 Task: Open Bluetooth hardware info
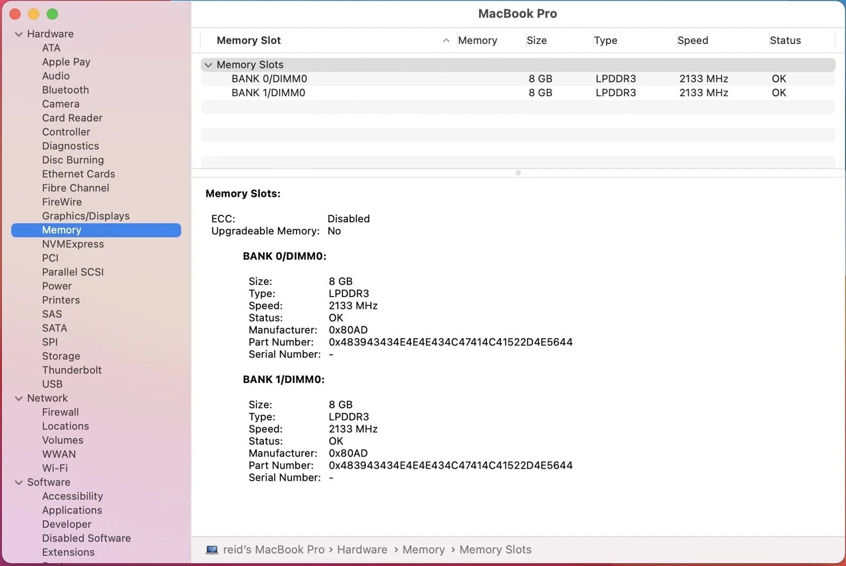(x=66, y=90)
